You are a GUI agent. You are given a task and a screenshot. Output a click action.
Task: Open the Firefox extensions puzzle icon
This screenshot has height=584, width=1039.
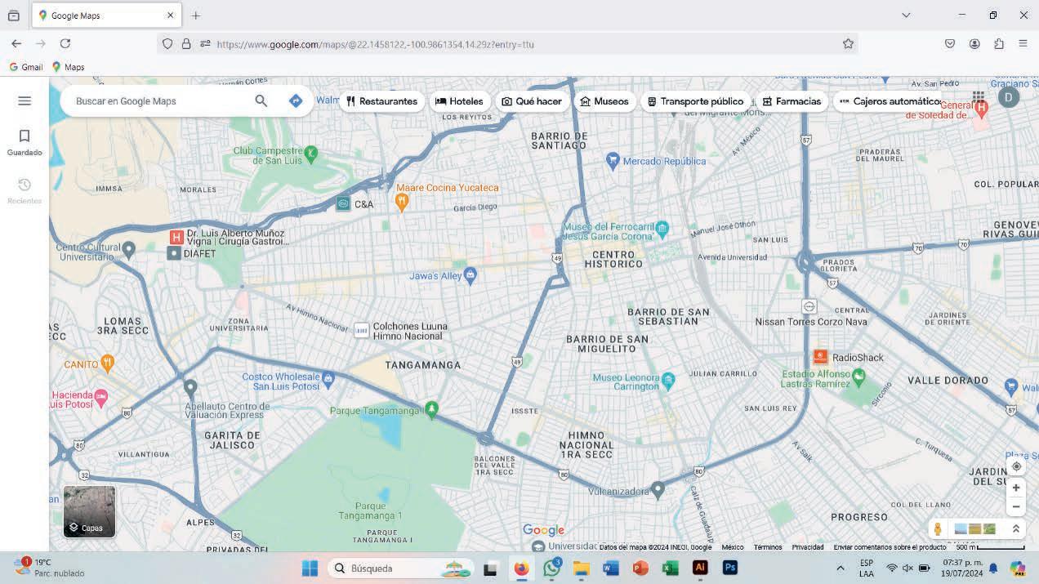click(998, 43)
